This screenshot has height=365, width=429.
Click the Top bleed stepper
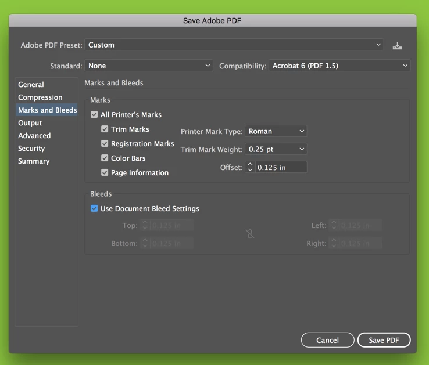(x=145, y=225)
